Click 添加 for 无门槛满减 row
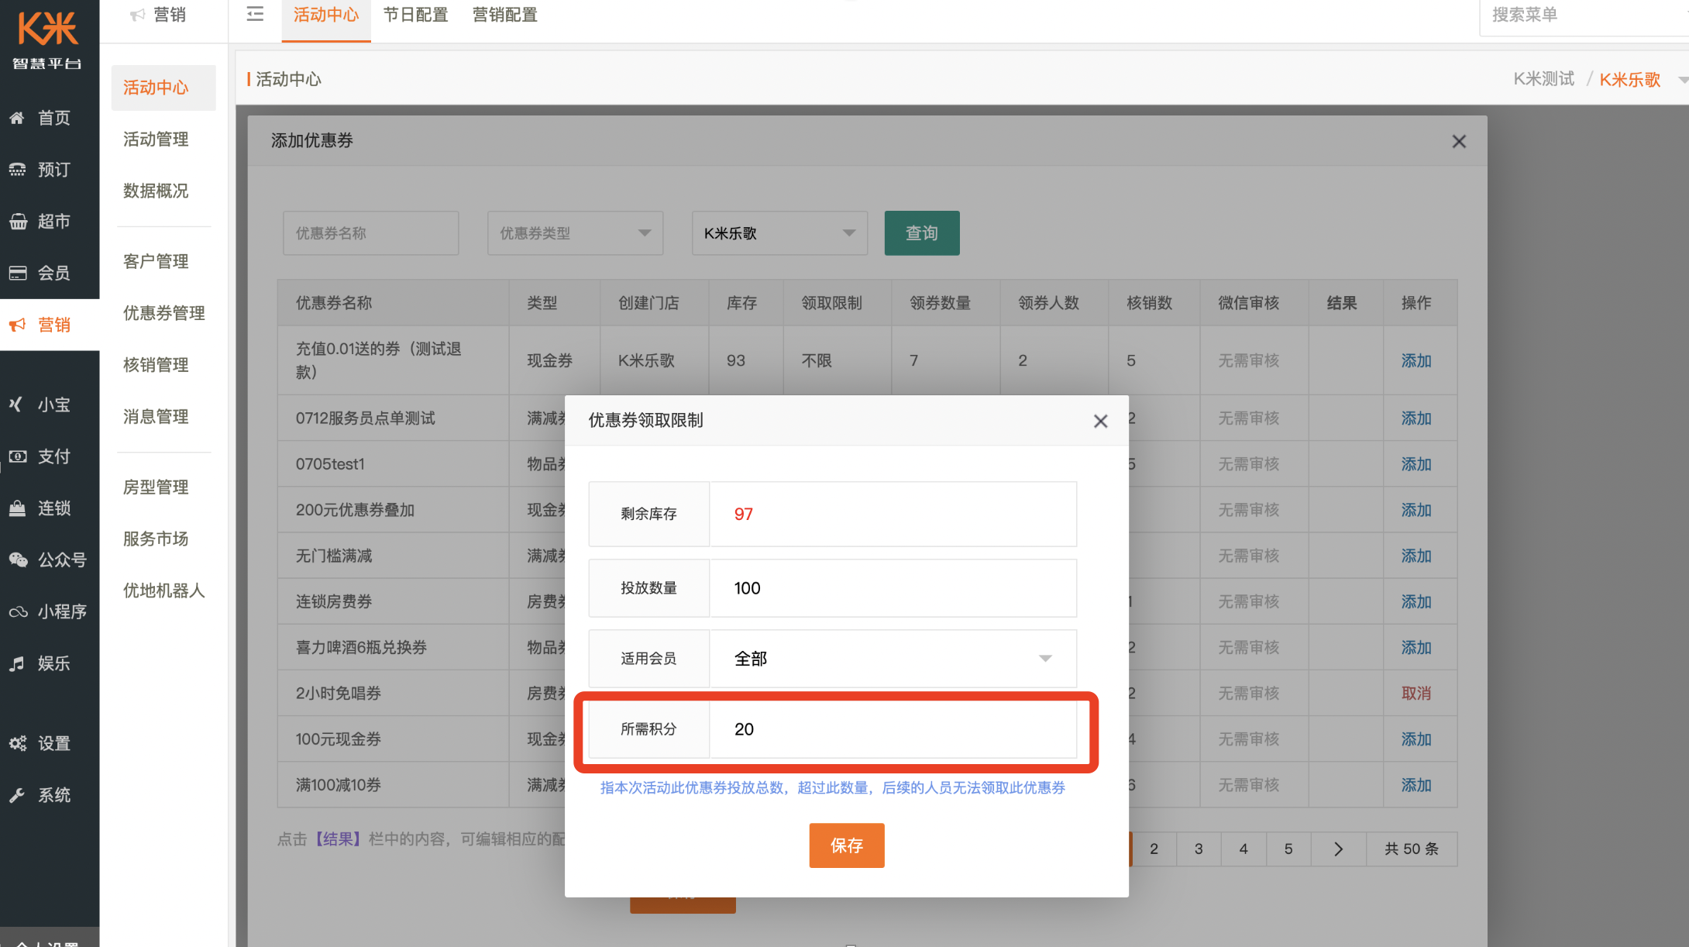The height and width of the screenshot is (947, 1689). coord(1416,556)
